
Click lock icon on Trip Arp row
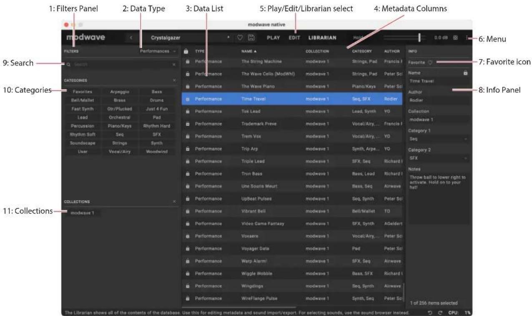pos(187,149)
